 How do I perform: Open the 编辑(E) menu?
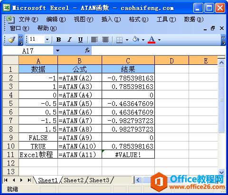pyautogui.click(x=56, y=19)
